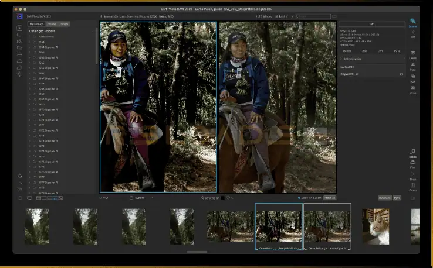Toggle the left panel visibility icon
The width and height of the screenshot is (433, 268).
point(19,198)
